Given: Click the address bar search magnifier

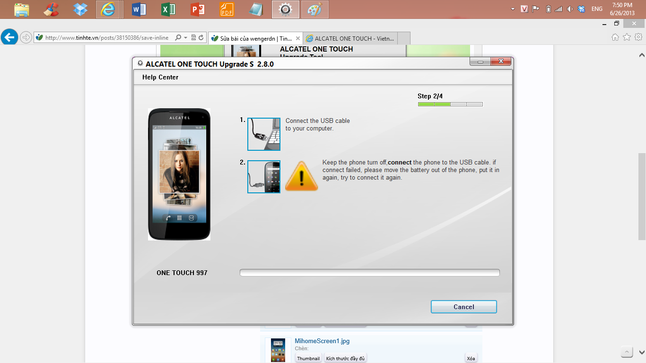Looking at the screenshot, I should point(178,38).
